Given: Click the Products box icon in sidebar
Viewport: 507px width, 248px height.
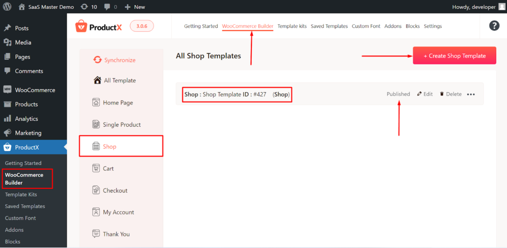Looking at the screenshot, I should (7, 104).
